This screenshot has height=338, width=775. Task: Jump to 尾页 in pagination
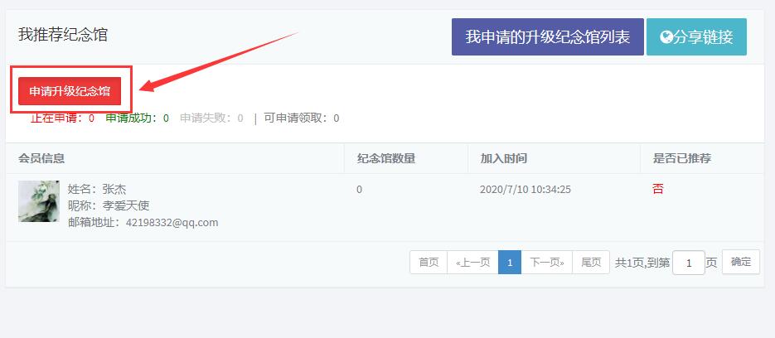pyautogui.click(x=591, y=263)
